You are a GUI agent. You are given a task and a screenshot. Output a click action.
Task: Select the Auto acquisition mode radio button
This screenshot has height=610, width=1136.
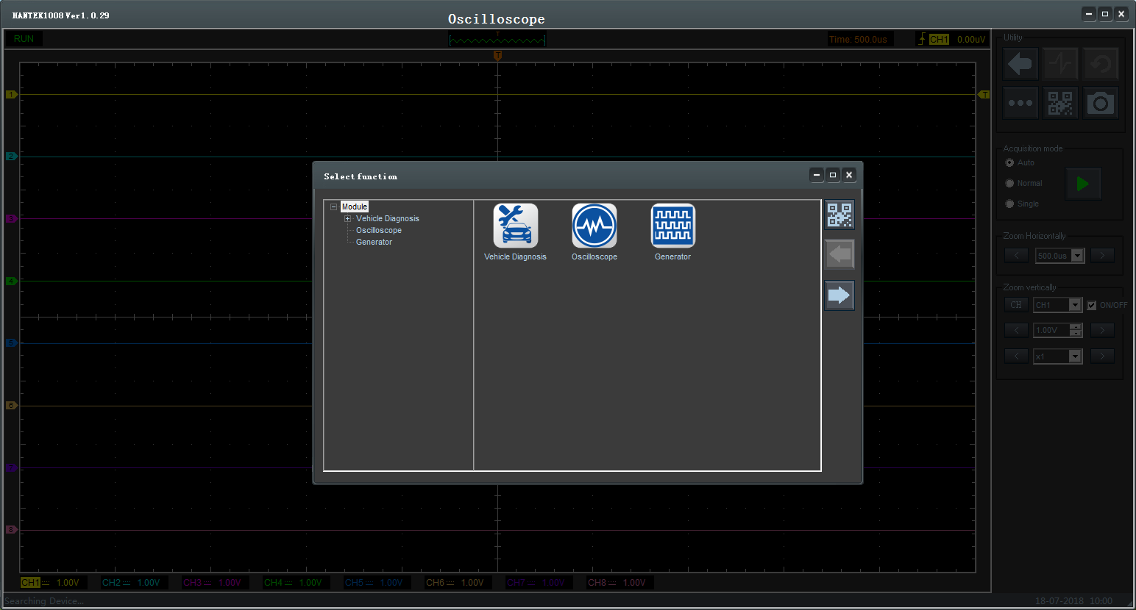(1009, 163)
